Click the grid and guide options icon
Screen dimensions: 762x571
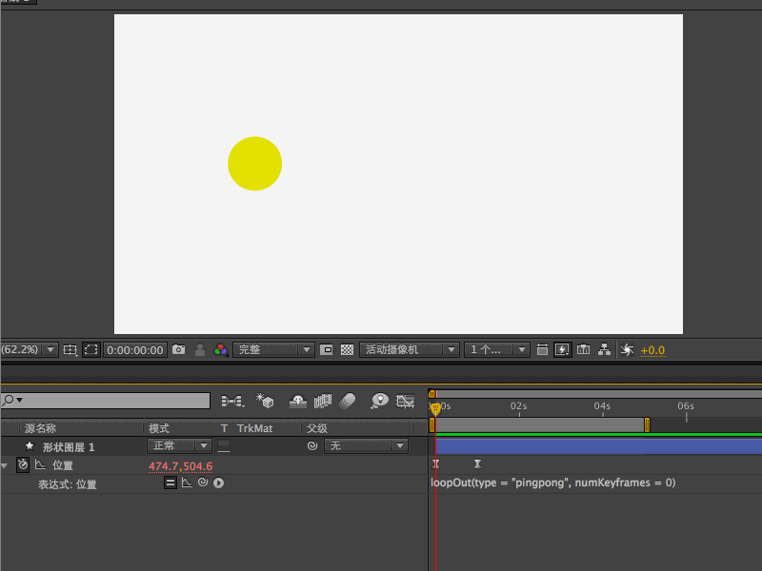[x=70, y=349]
